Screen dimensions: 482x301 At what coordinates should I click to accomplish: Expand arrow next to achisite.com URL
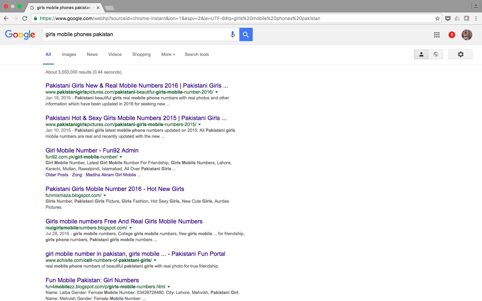(x=155, y=260)
